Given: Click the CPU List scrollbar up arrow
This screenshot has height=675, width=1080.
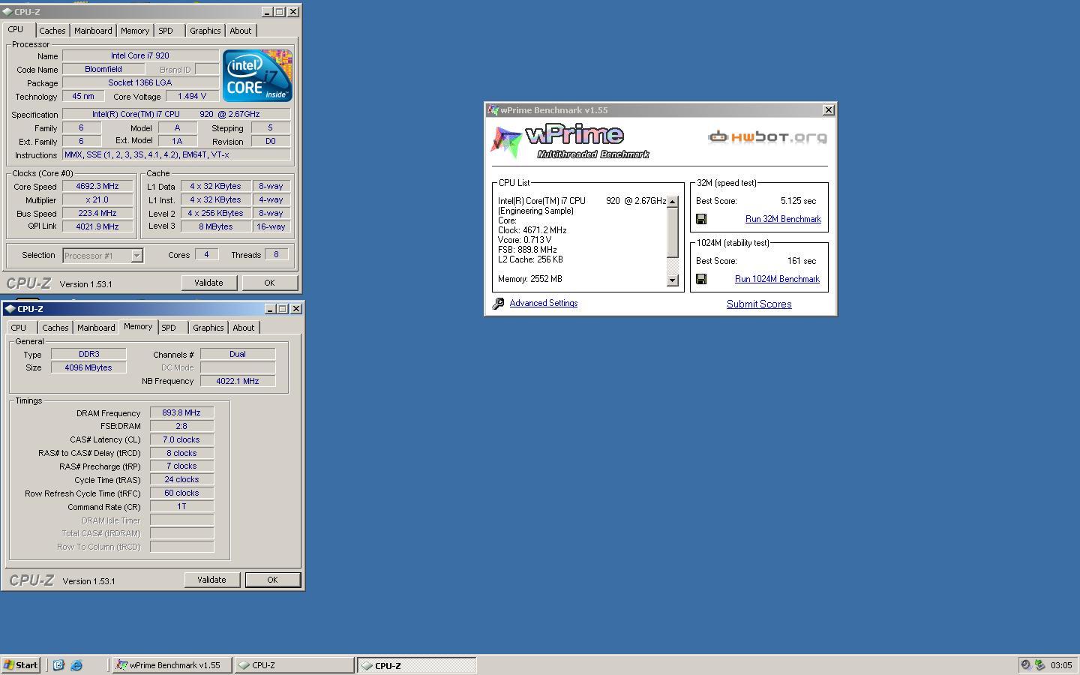Looking at the screenshot, I should 673,202.
